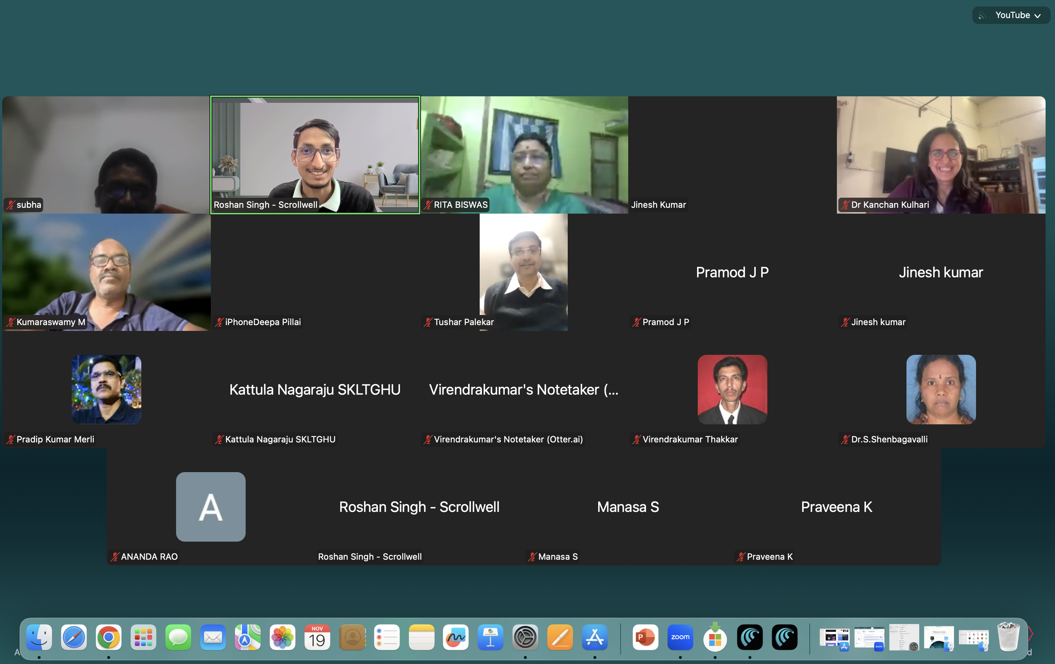The height and width of the screenshot is (664, 1055).
Task: Open the Calendar app showing Nov 19
Action: 317,637
